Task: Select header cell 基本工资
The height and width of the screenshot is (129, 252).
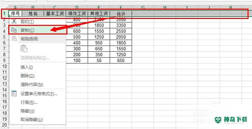Action: (55, 13)
